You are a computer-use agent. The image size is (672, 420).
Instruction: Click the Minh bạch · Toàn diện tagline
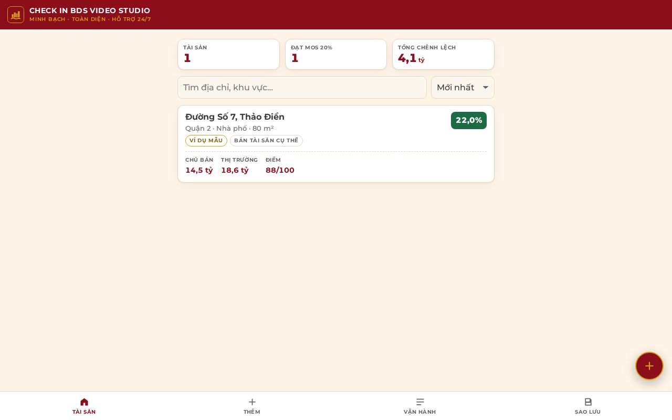90,19
